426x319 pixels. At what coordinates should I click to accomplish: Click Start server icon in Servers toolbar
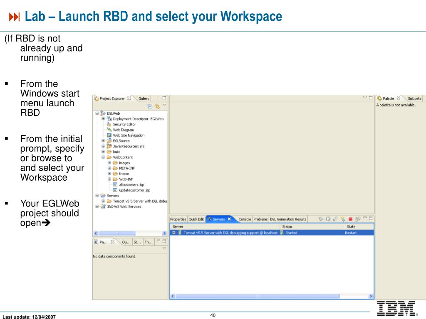328,219
